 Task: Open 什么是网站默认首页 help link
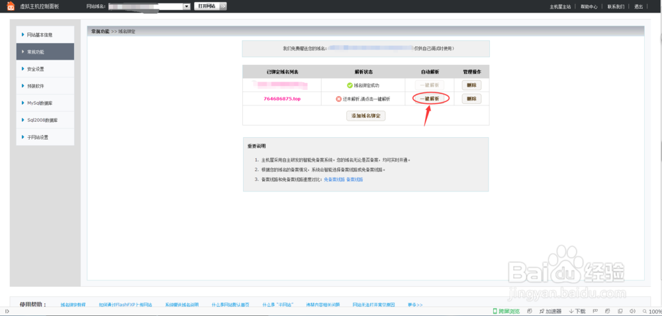[x=230, y=305]
